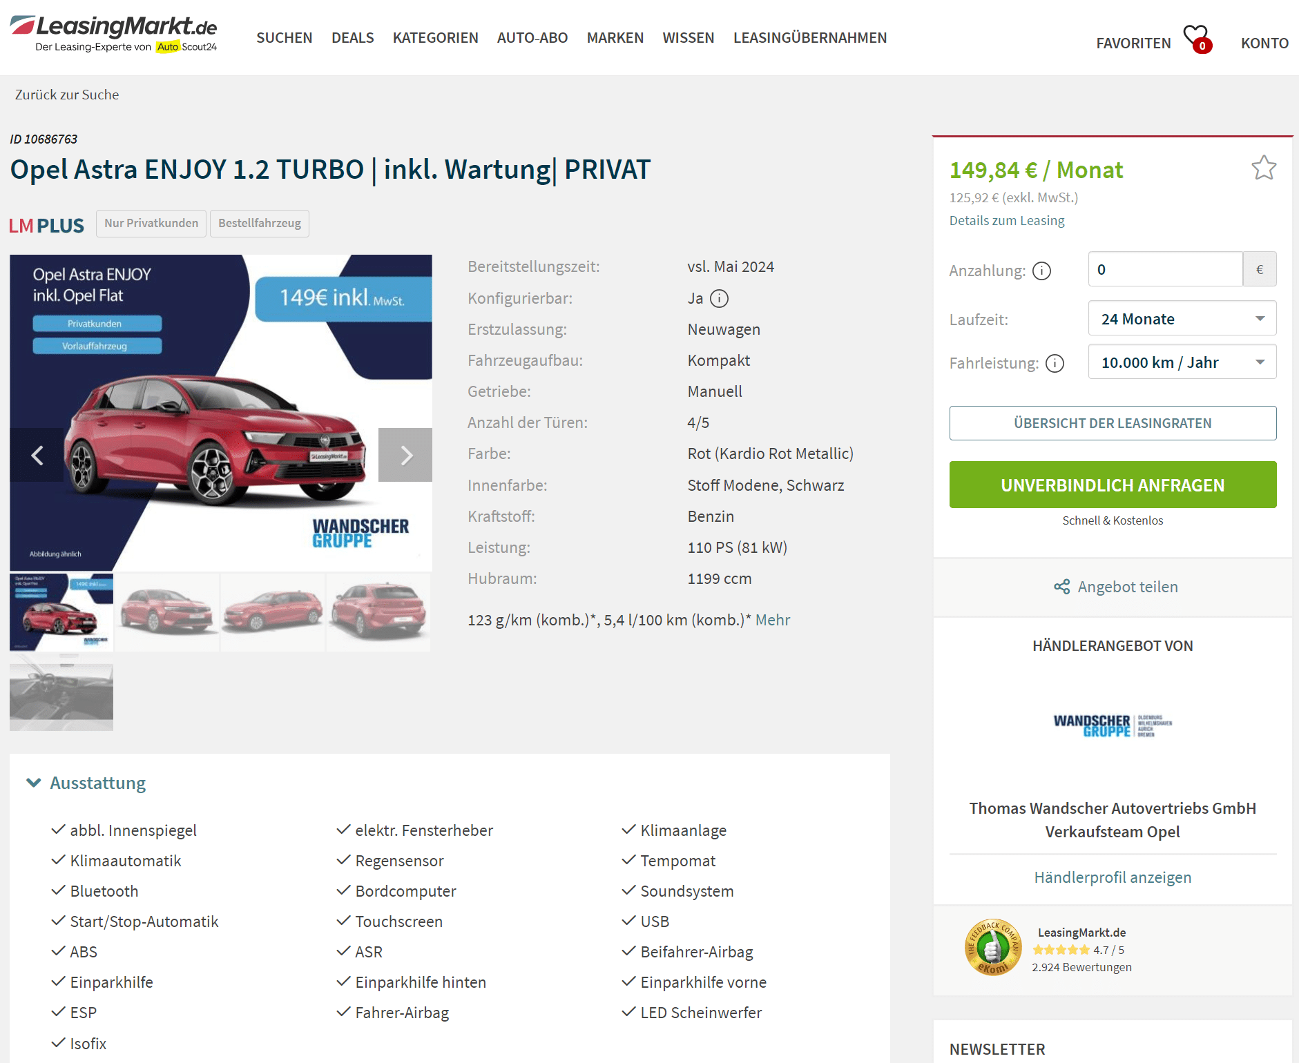Click info icon beside Konfigurierbar Ja
This screenshot has width=1299, height=1063.
(719, 298)
